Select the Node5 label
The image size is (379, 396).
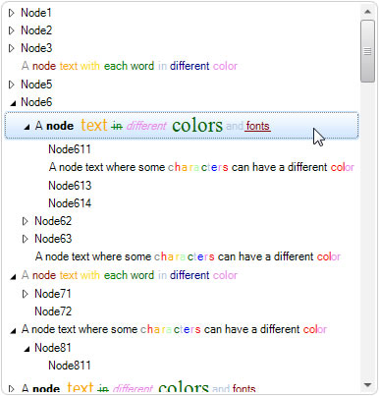(x=36, y=85)
